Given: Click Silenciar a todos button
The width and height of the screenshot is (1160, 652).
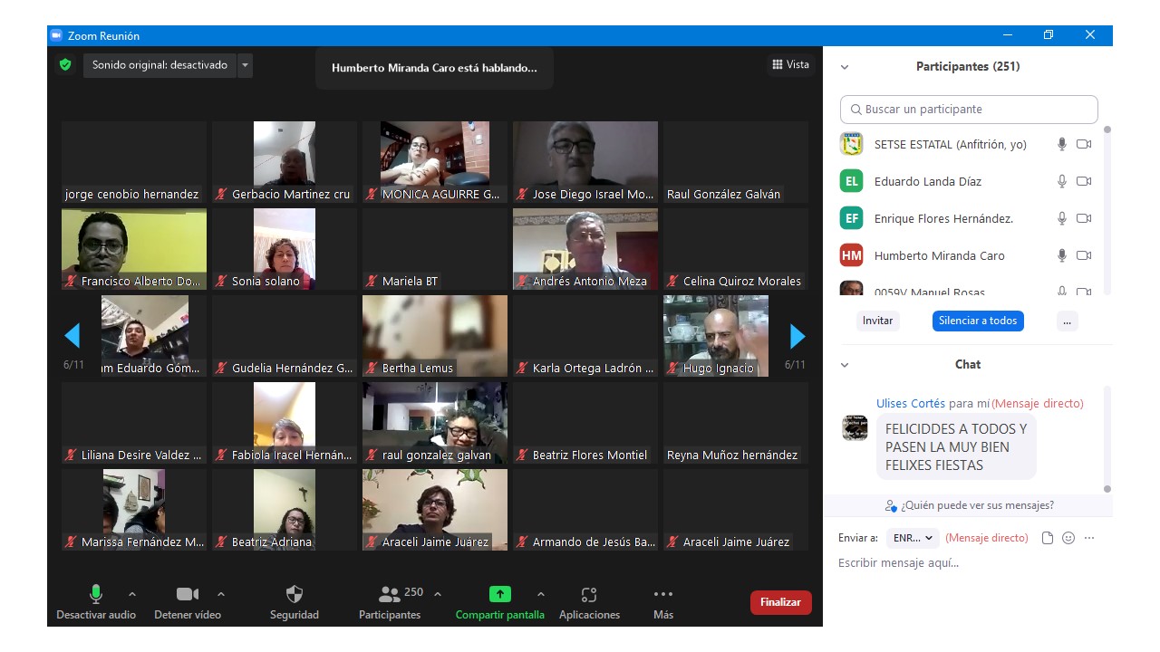Looking at the screenshot, I should point(978,321).
